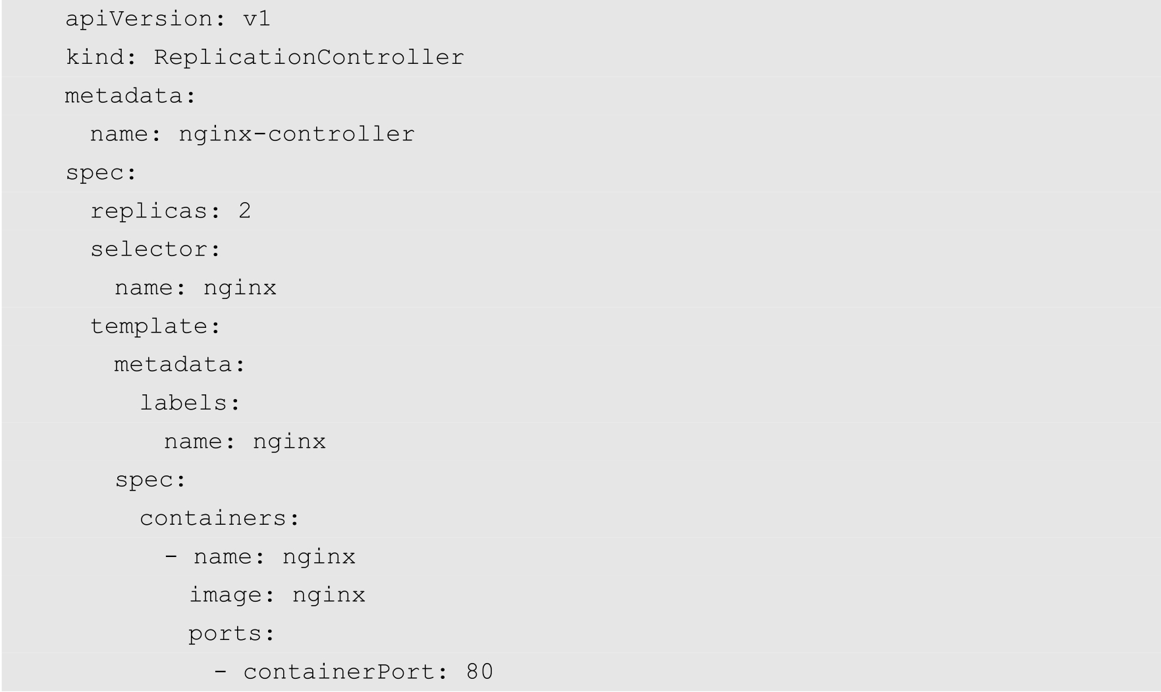Click the name line under selector
The image size is (1161, 692).
pos(195,288)
